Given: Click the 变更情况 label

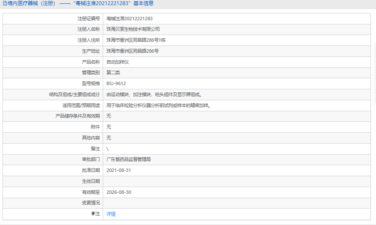Looking at the screenshot, I should coord(91,203).
